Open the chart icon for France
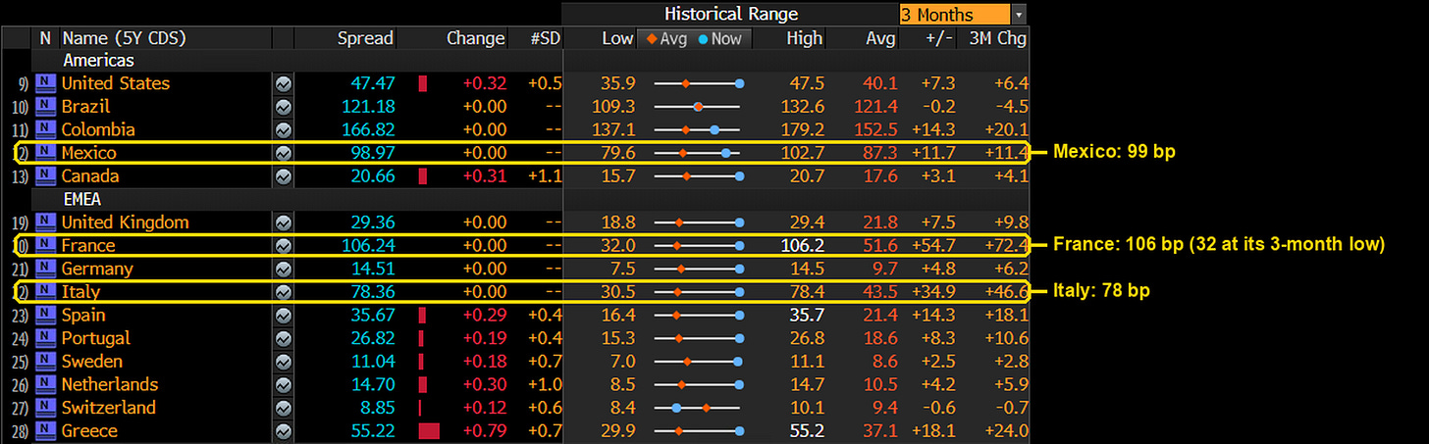Screen dimensions: 1429x444 [284, 246]
